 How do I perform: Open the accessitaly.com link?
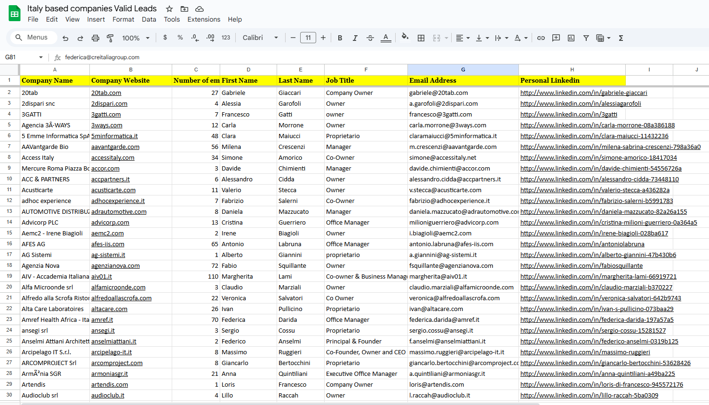click(x=113, y=158)
